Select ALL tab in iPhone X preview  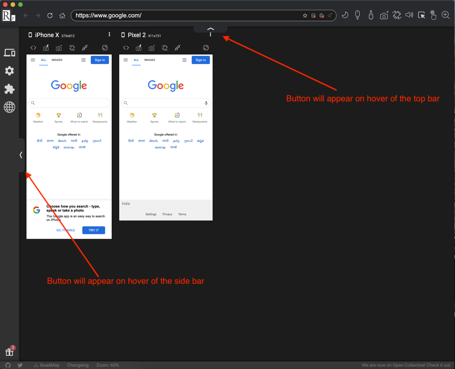[44, 60]
